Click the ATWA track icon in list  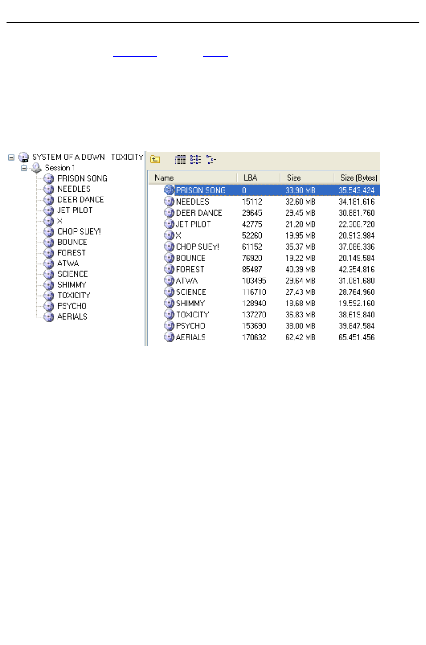click(x=169, y=280)
